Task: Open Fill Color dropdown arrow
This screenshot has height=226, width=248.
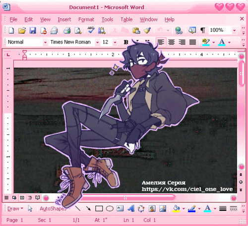Action: 184,209
